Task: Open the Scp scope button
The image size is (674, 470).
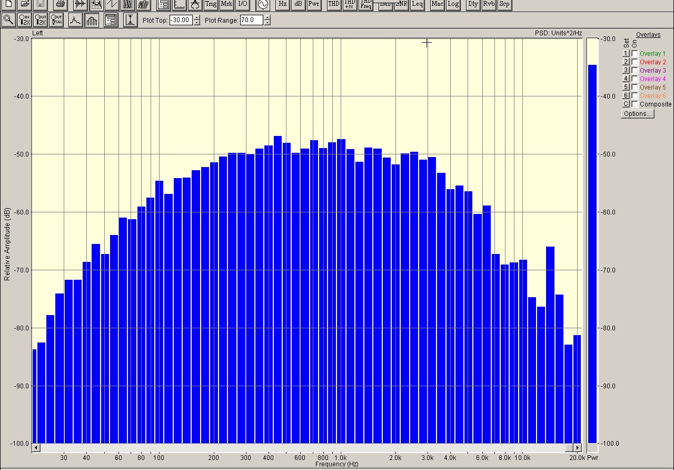Action: pos(504,4)
